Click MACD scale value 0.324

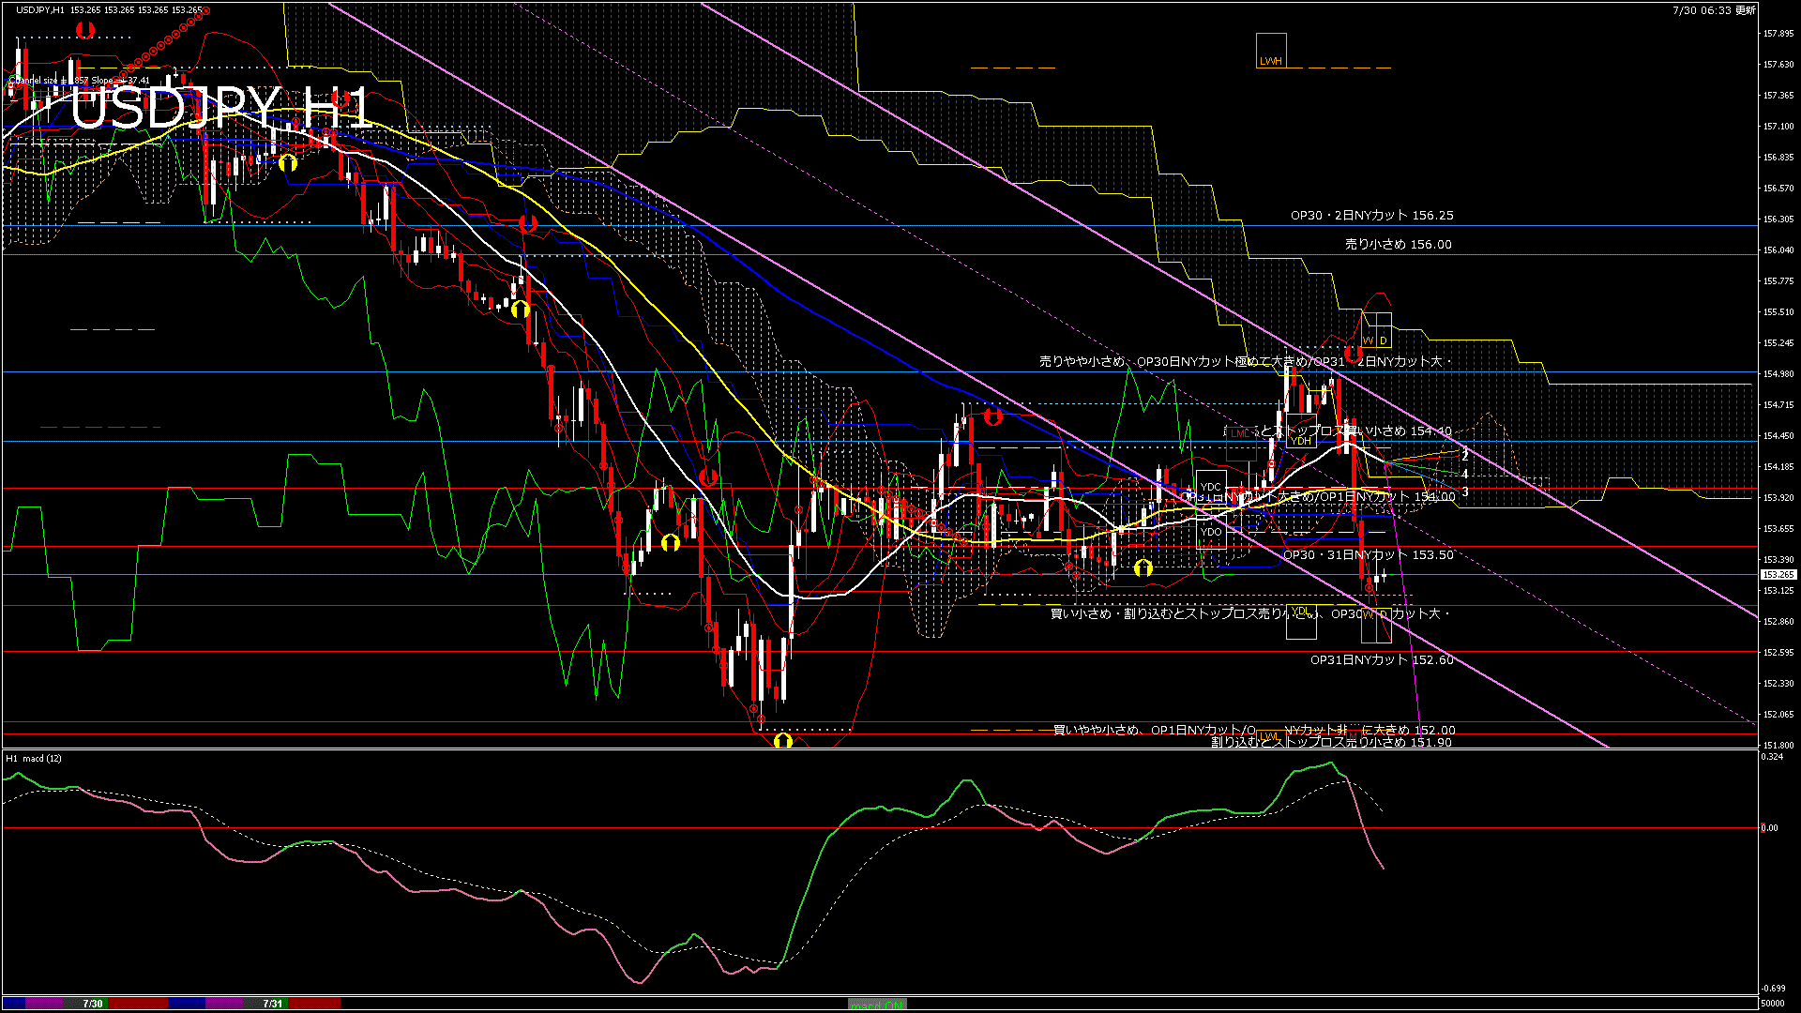[x=1773, y=757]
